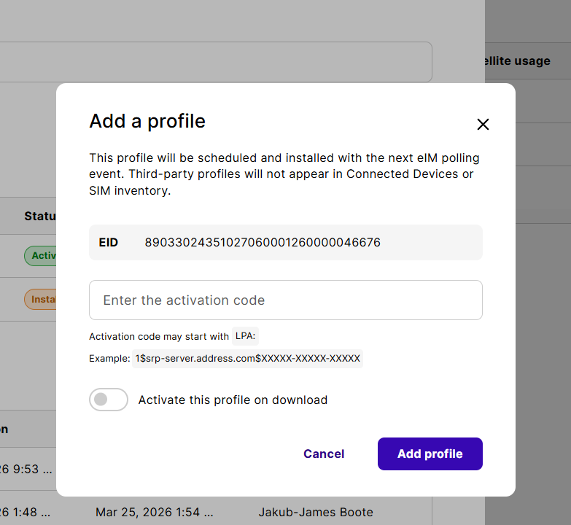Click the activation code input field
Screen dimensions: 571x525
click(285, 300)
